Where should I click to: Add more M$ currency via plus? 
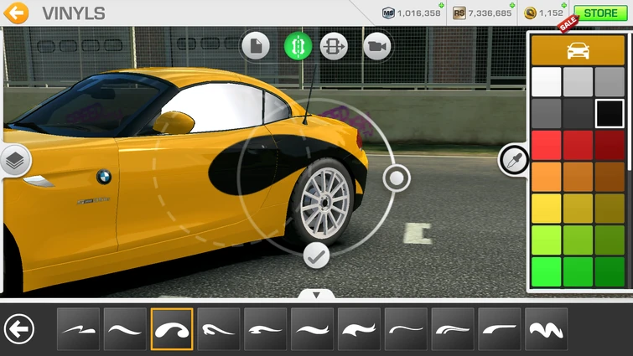pyautogui.click(x=441, y=5)
